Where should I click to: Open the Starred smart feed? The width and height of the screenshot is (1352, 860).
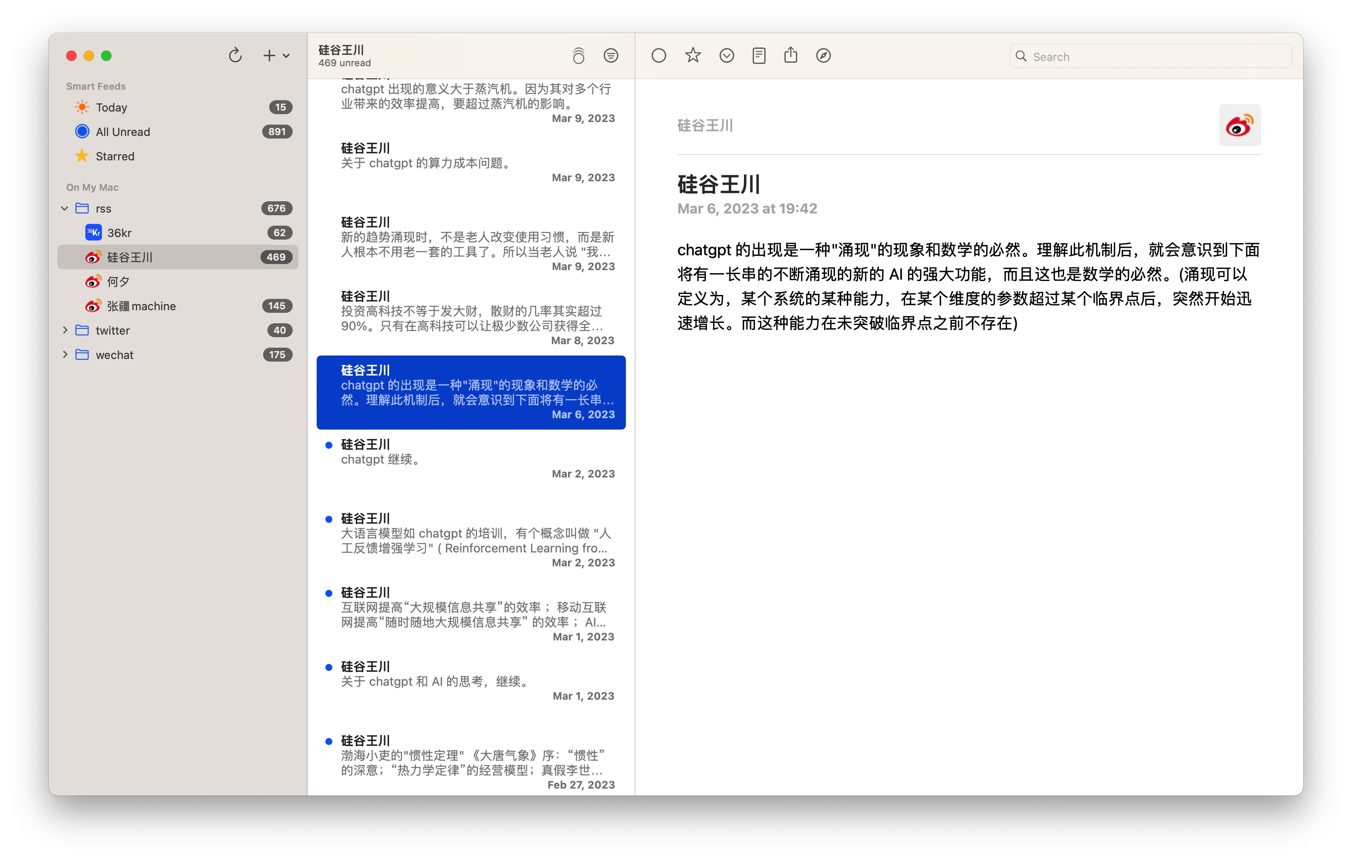coord(115,156)
